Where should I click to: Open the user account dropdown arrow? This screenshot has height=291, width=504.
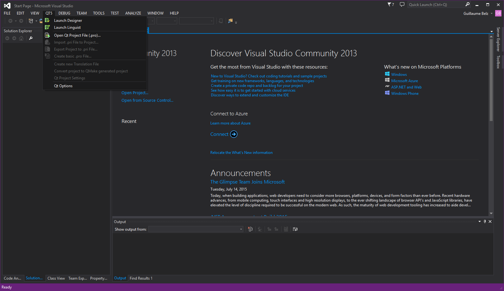492,13
